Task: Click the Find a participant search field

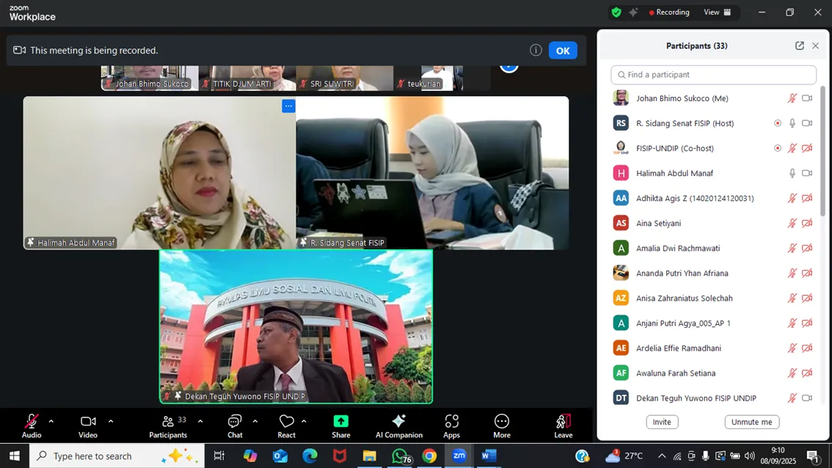Action: 713,75
